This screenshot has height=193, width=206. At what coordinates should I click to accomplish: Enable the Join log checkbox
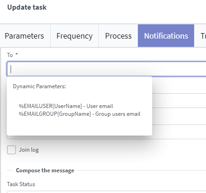[x=11, y=150]
